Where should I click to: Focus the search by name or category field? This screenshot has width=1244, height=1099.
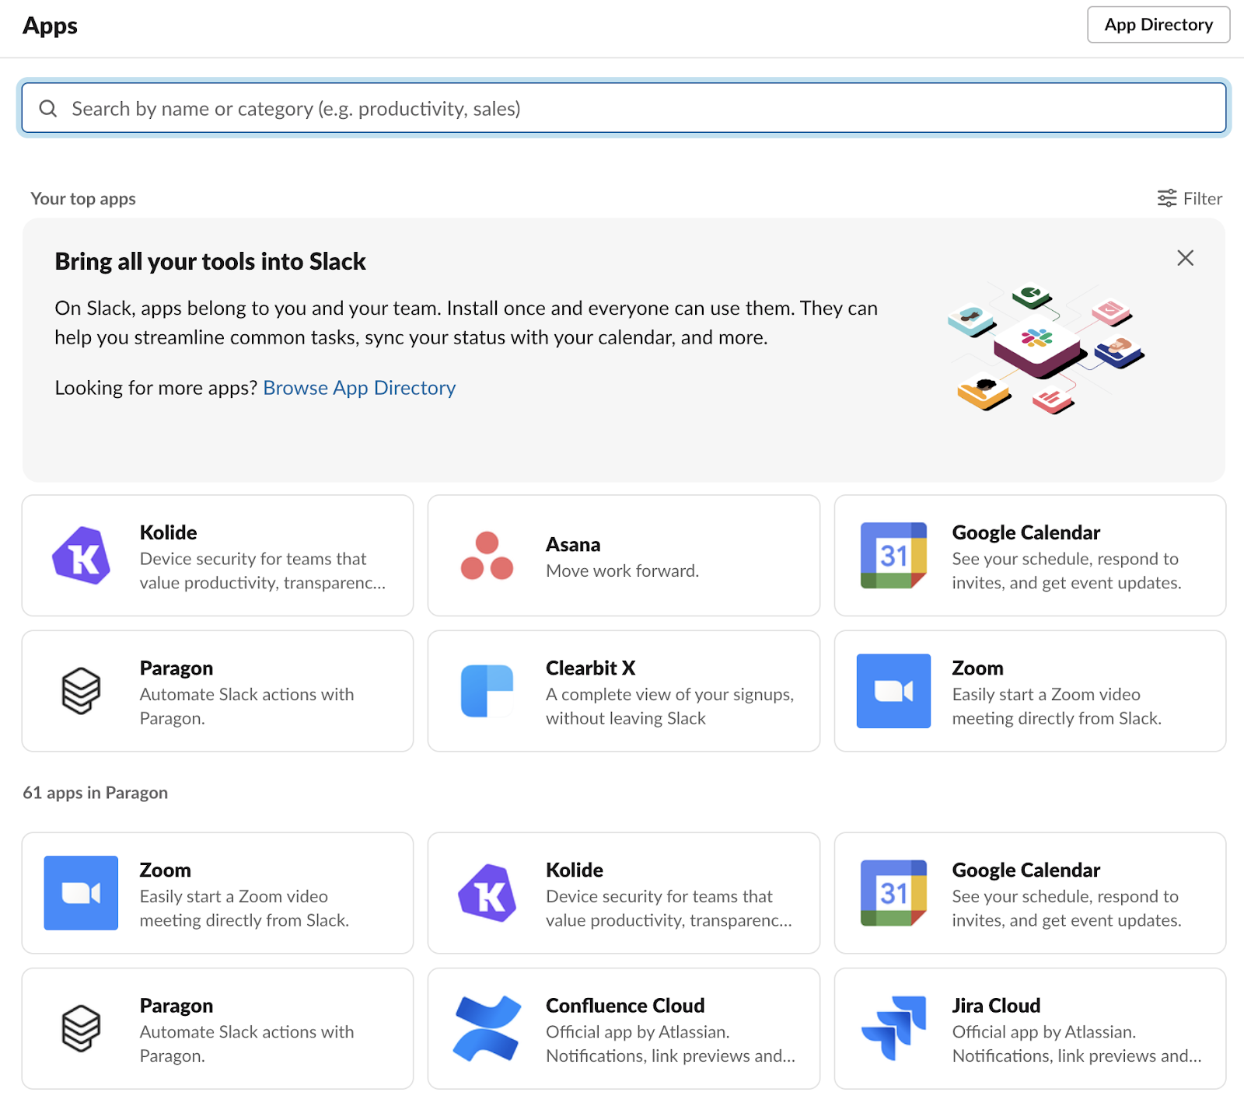(x=624, y=108)
